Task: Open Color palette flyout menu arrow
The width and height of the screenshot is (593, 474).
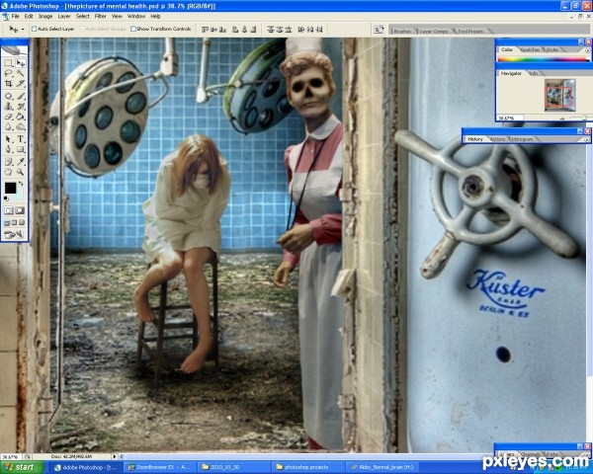Action: pyautogui.click(x=588, y=50)
